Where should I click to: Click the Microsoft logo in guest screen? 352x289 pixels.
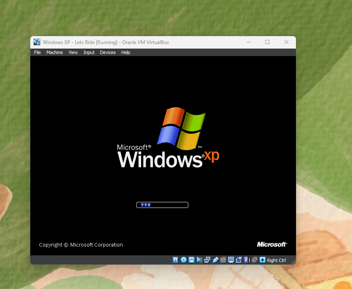(x=272, y=244)
